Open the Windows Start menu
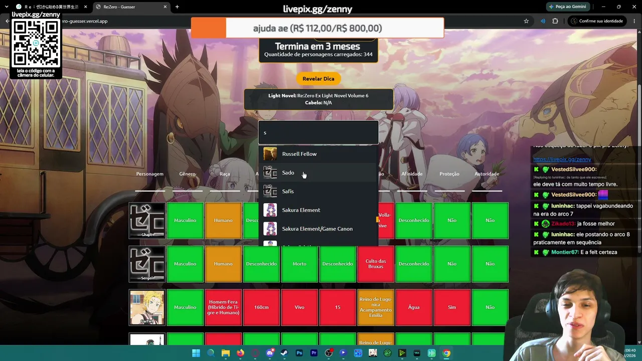642x361 pixels. [x=196, y=353]
